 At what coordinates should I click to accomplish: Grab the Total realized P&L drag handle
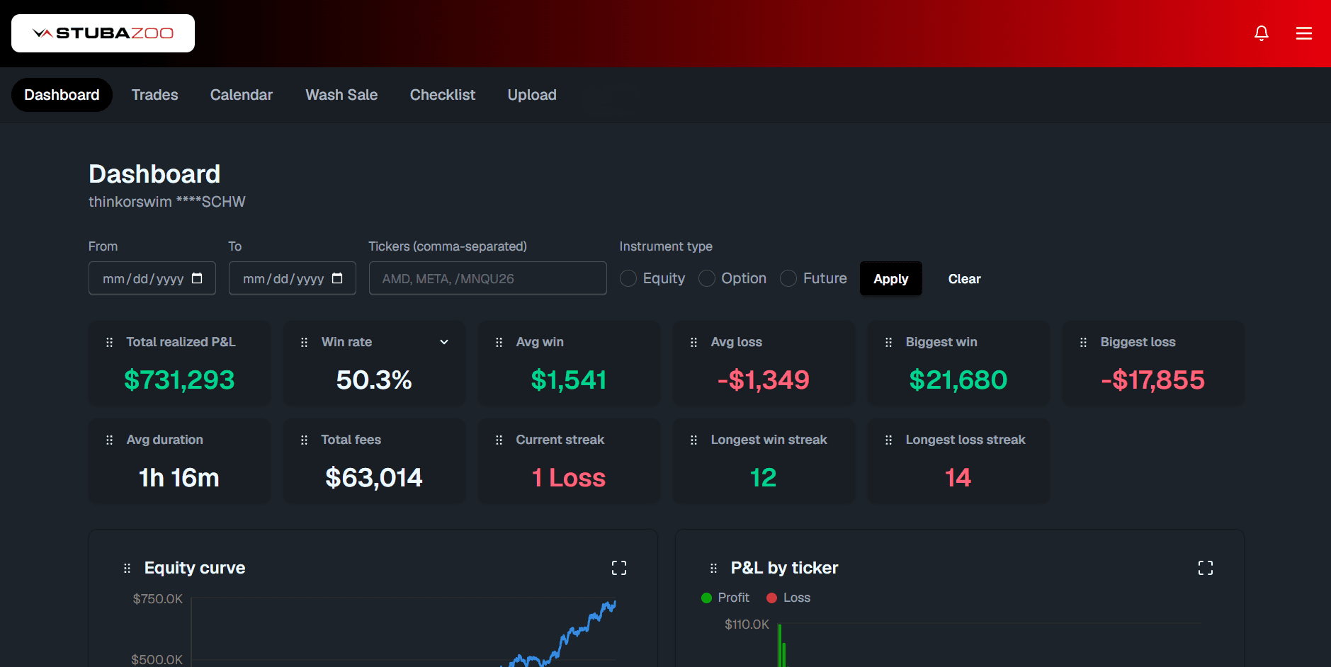pyautogui.click(x=109, y=342)
